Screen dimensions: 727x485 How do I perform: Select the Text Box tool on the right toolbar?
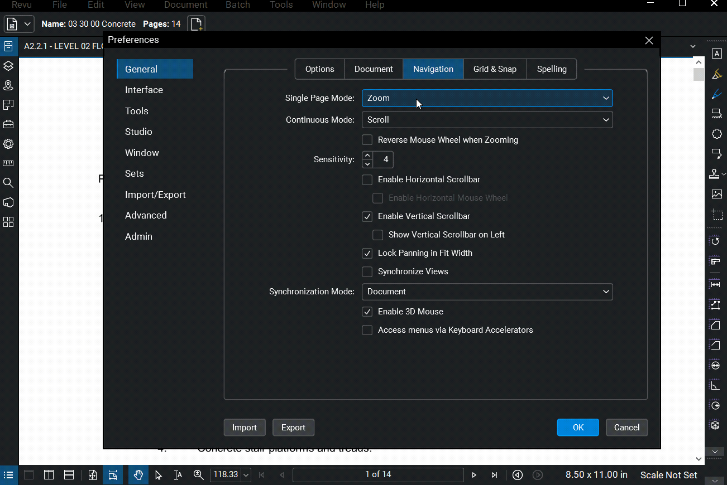[717, 53]
